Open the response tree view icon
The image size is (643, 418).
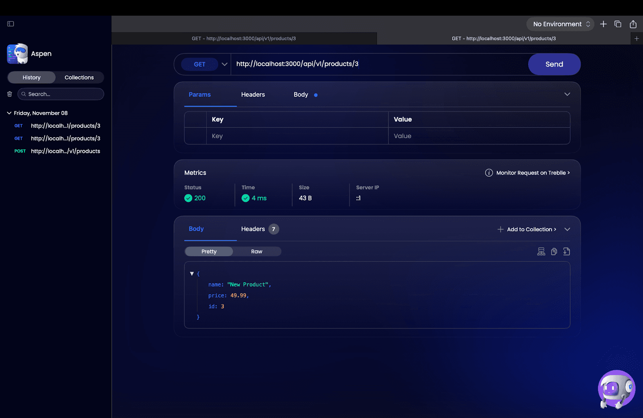(541, 251)
